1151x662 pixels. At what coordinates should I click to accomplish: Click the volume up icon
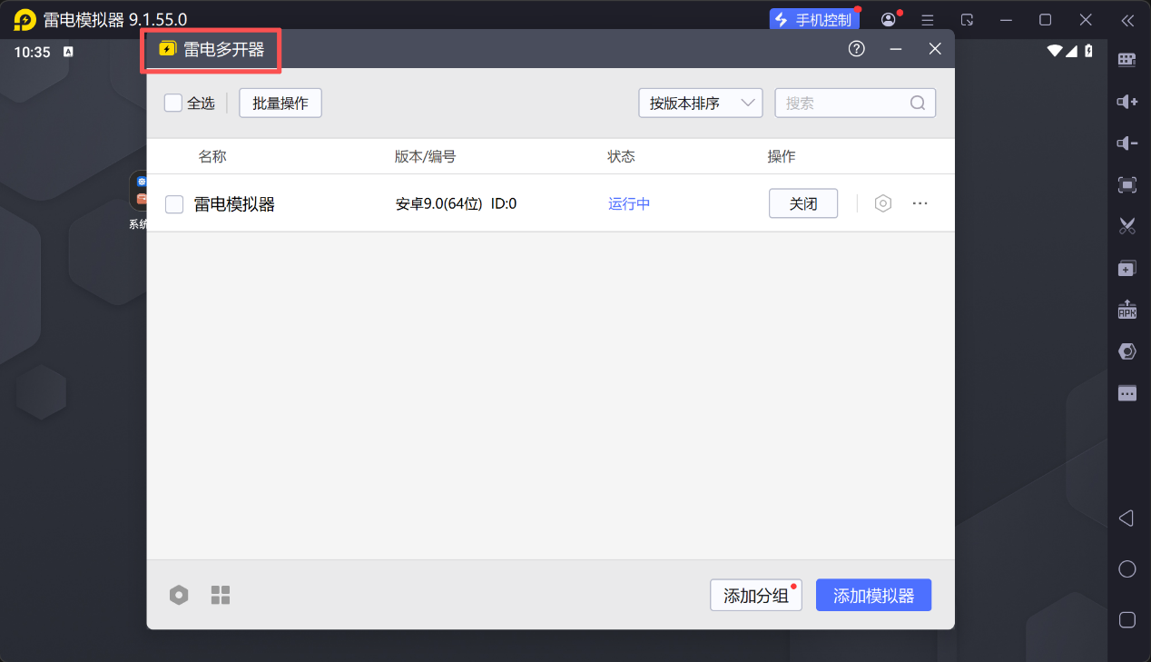coord(1126,102)
